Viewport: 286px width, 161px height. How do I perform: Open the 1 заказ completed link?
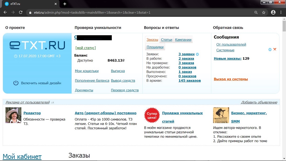(x=185, y=72)
